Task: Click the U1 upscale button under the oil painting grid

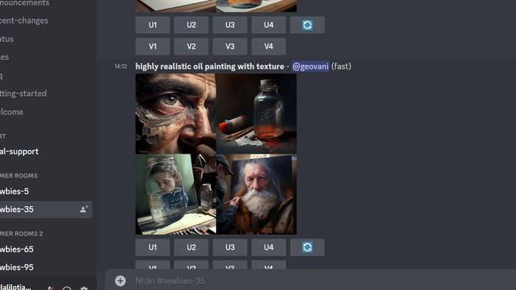Action: pyautogui.click(x=153, y=247)
